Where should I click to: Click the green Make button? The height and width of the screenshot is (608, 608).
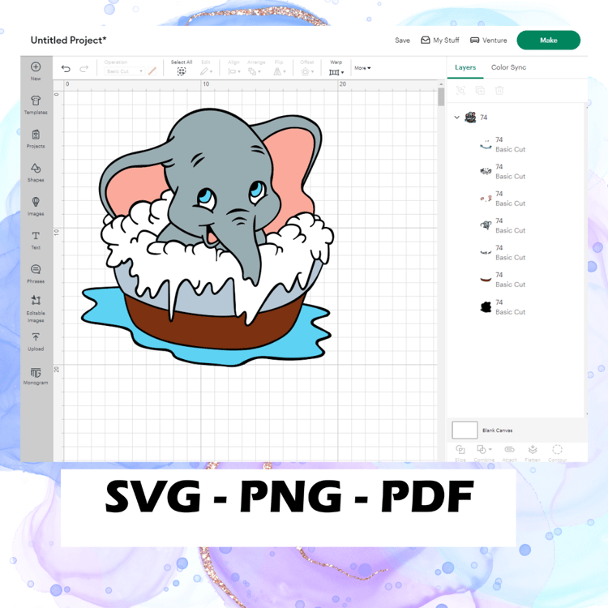(548, 40)
